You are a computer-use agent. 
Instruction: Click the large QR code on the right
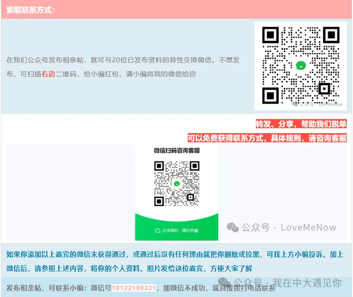301,66
